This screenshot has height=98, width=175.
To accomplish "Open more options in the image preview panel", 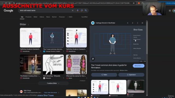I will [x=138, y=23].
